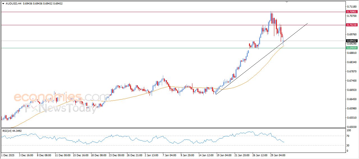This screenshot has width=359, height=159.
Task: Click the RSI(14) indicator label
Action: [12, 131]
